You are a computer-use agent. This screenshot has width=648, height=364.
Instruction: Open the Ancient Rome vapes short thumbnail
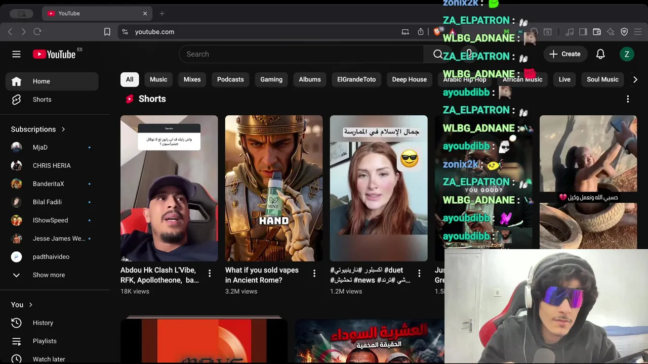pyautogui.click(x=274, y=188)
